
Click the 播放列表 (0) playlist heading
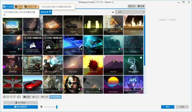[x=12, y=97]
